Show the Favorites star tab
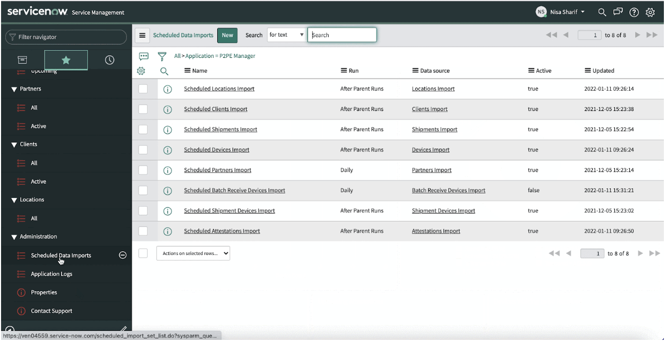 [x=66, y=60]
